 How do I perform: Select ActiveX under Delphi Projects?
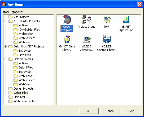click(x=24, y=63)
